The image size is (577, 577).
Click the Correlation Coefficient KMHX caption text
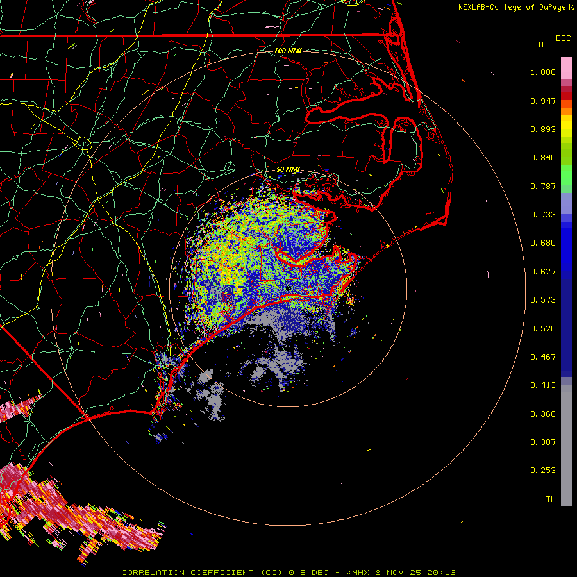click(288, 573)
